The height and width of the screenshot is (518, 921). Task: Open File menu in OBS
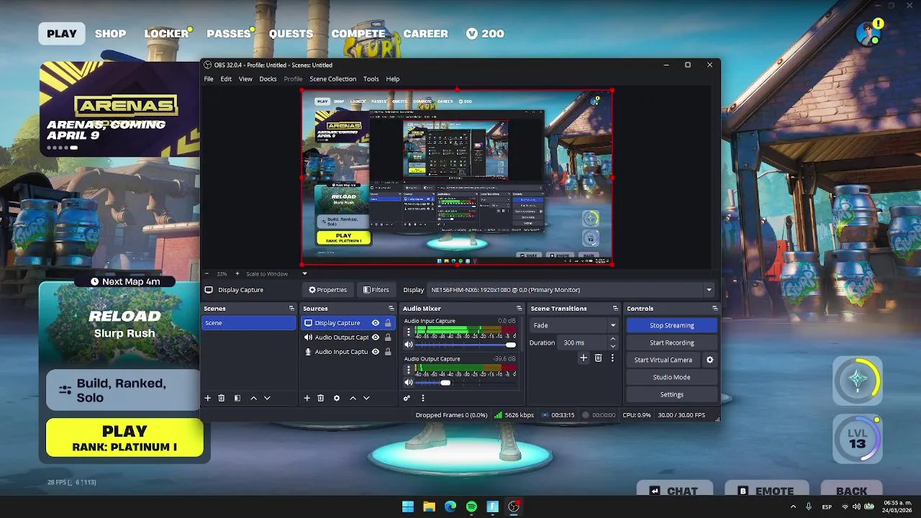click(x=209, y=79)
